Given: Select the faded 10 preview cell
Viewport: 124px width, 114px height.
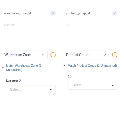Looking at the screenshot, I should (68, 25).
